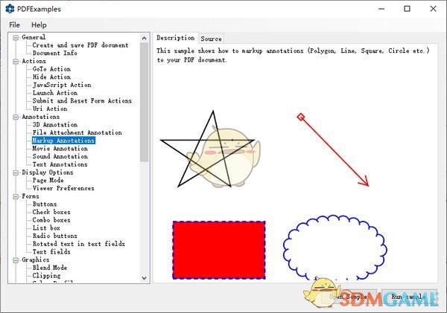Image resolution: width=447 pixels, height=313 pixels.
Task: Select Uri Action sample
Action: coord(50,109)
